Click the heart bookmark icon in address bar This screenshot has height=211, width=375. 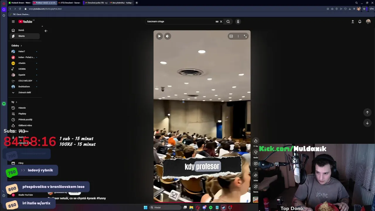(345, 9)
